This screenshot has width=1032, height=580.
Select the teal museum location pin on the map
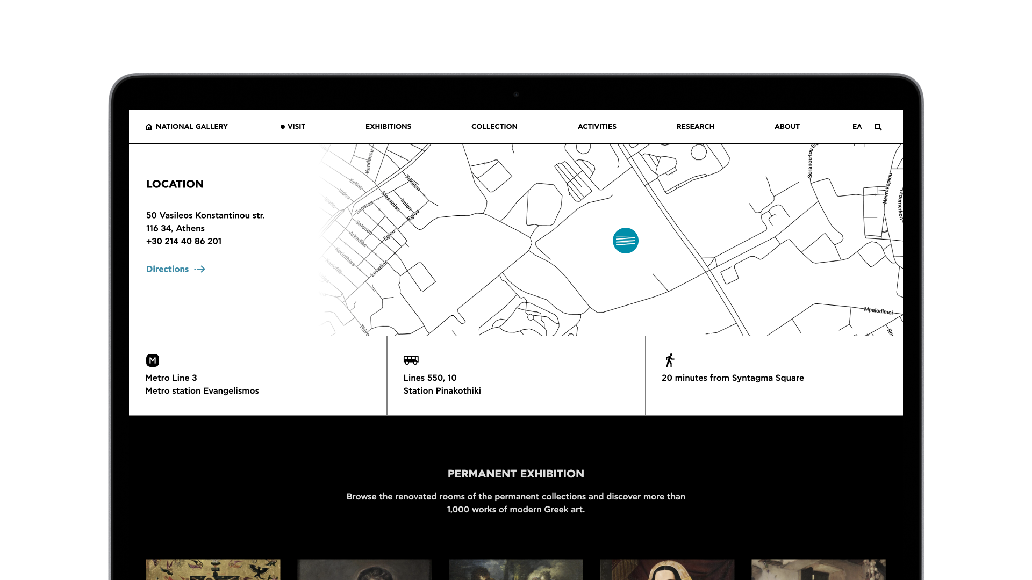point(625,241)
